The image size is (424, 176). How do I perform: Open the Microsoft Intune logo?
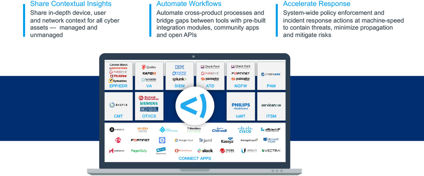tap(271, 140)
